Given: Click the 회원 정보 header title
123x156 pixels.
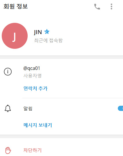Looking at the screenshot, I should (x=16, y=6).
